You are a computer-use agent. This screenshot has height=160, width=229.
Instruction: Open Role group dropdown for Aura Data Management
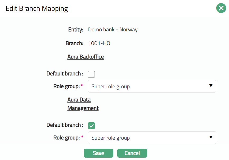148,138
